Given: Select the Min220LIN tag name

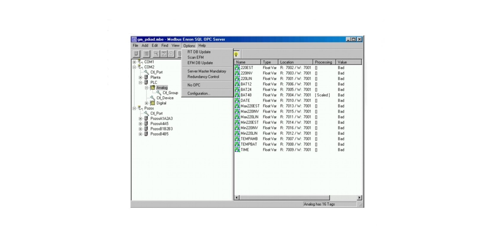Looking at the screenshot, I should point(249,133).
